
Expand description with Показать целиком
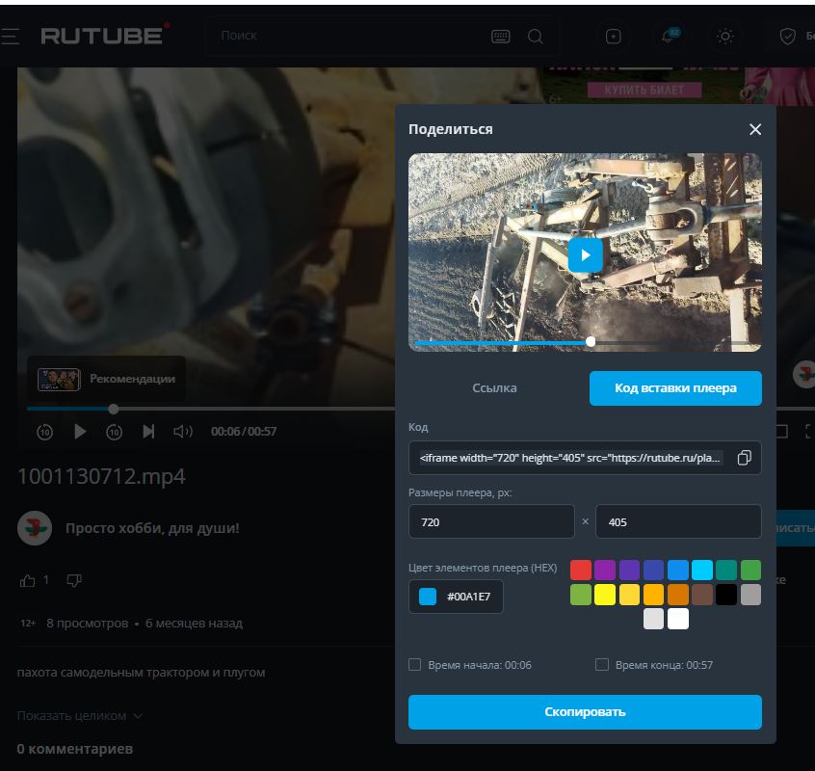80,716
